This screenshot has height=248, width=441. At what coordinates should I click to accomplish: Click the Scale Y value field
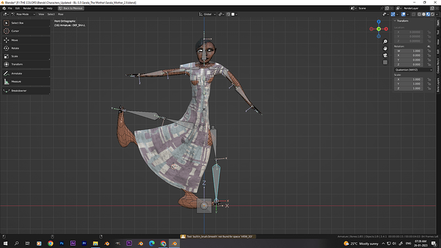pos(408,84)
